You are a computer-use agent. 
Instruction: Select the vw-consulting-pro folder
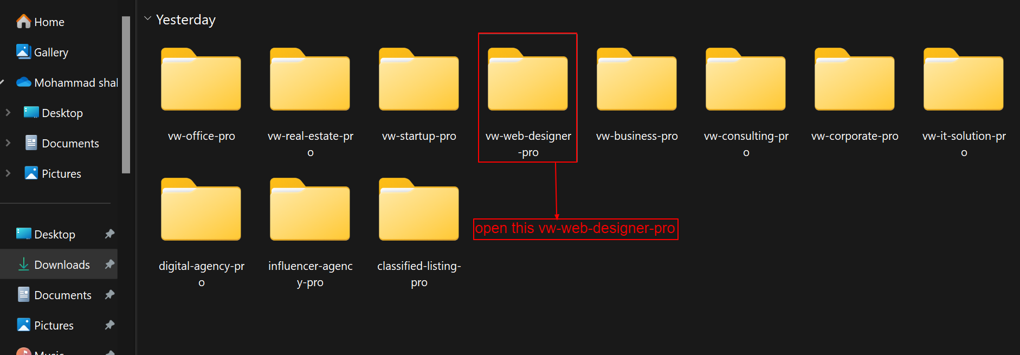coord(746,81)
